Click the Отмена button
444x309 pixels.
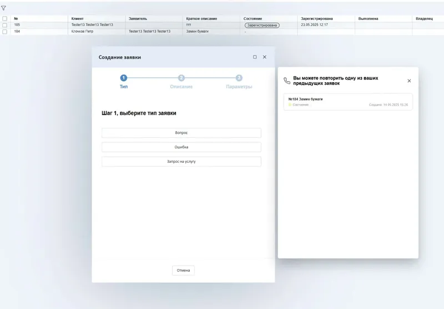pos(183,271)
